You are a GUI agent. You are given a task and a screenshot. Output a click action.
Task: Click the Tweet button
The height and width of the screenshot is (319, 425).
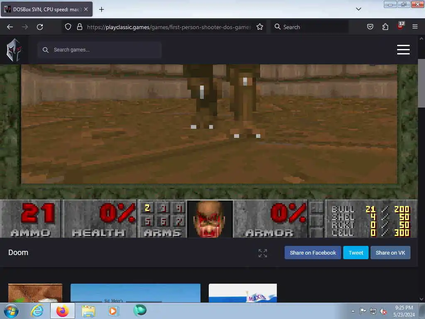(x=356, y=253)
